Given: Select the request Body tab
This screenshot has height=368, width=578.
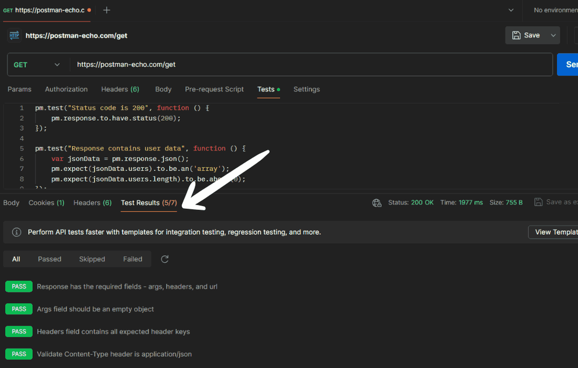Looking at the screenshot, I should tap(163, 89).
